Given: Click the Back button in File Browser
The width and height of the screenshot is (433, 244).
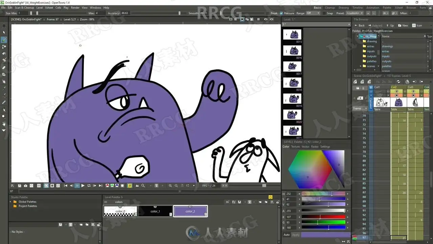Looking at the screenshot, I should point(360,25).
